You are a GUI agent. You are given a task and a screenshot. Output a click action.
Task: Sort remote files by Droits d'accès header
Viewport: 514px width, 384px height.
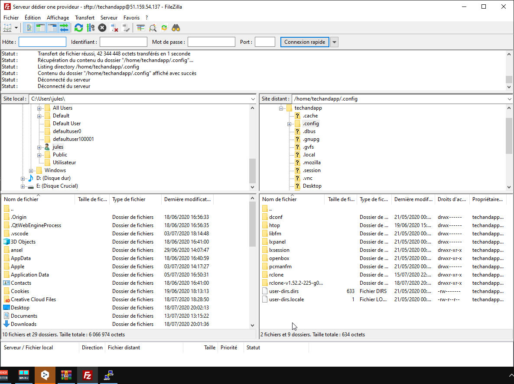click(x=452, y=199)
